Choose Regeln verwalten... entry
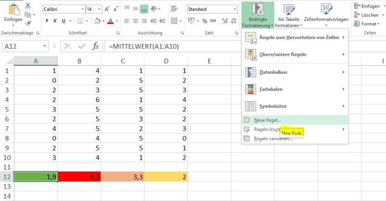386x201 pixels. click(x=295, y=139)
